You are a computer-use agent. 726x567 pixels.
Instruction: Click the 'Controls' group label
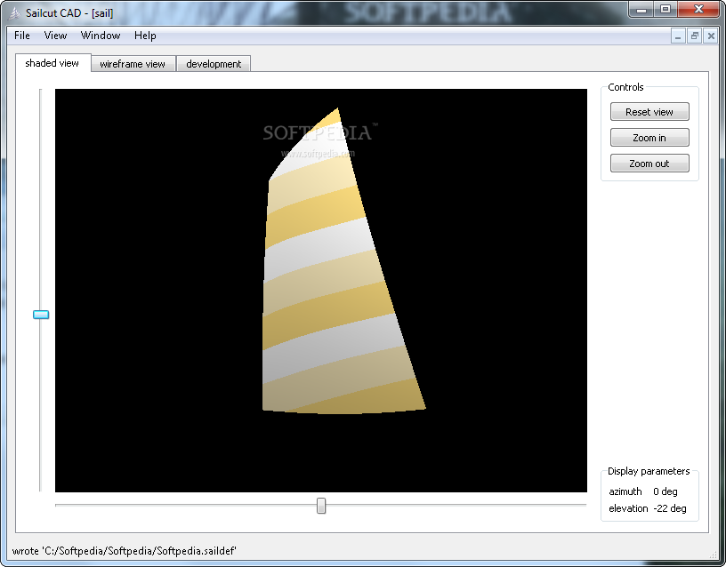point(625,87)
